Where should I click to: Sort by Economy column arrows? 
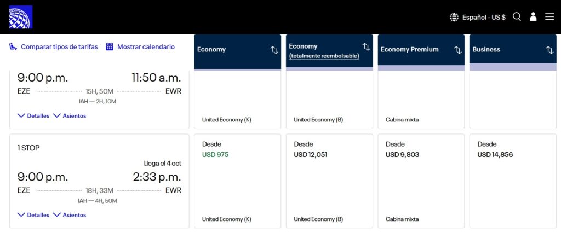coord(274,50)
